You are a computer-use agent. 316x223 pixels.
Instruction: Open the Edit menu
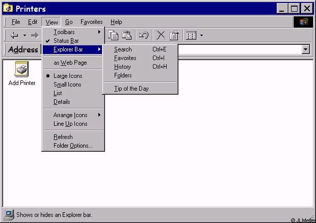(33, 22)
